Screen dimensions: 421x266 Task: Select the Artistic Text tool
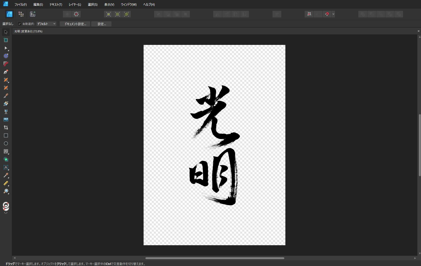coord(6,167)
